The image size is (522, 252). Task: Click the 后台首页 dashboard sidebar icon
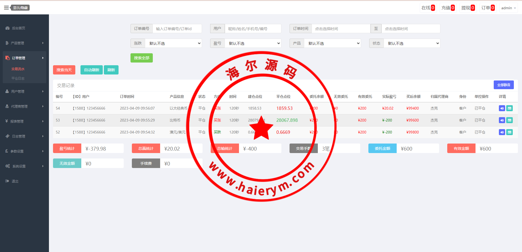point(8,28)
